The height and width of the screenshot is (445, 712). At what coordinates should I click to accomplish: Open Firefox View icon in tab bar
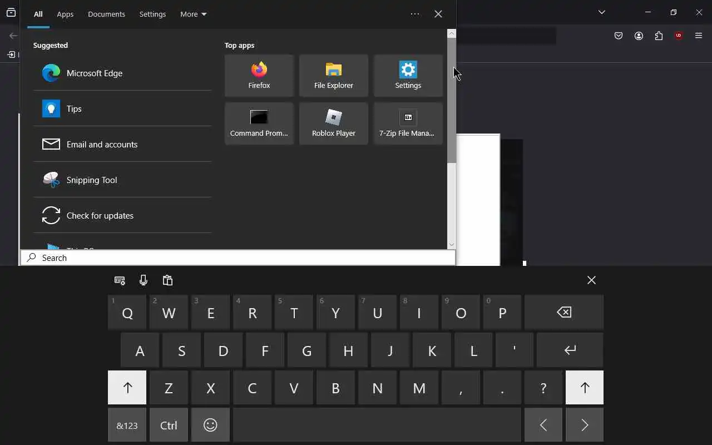pos(11,12)
